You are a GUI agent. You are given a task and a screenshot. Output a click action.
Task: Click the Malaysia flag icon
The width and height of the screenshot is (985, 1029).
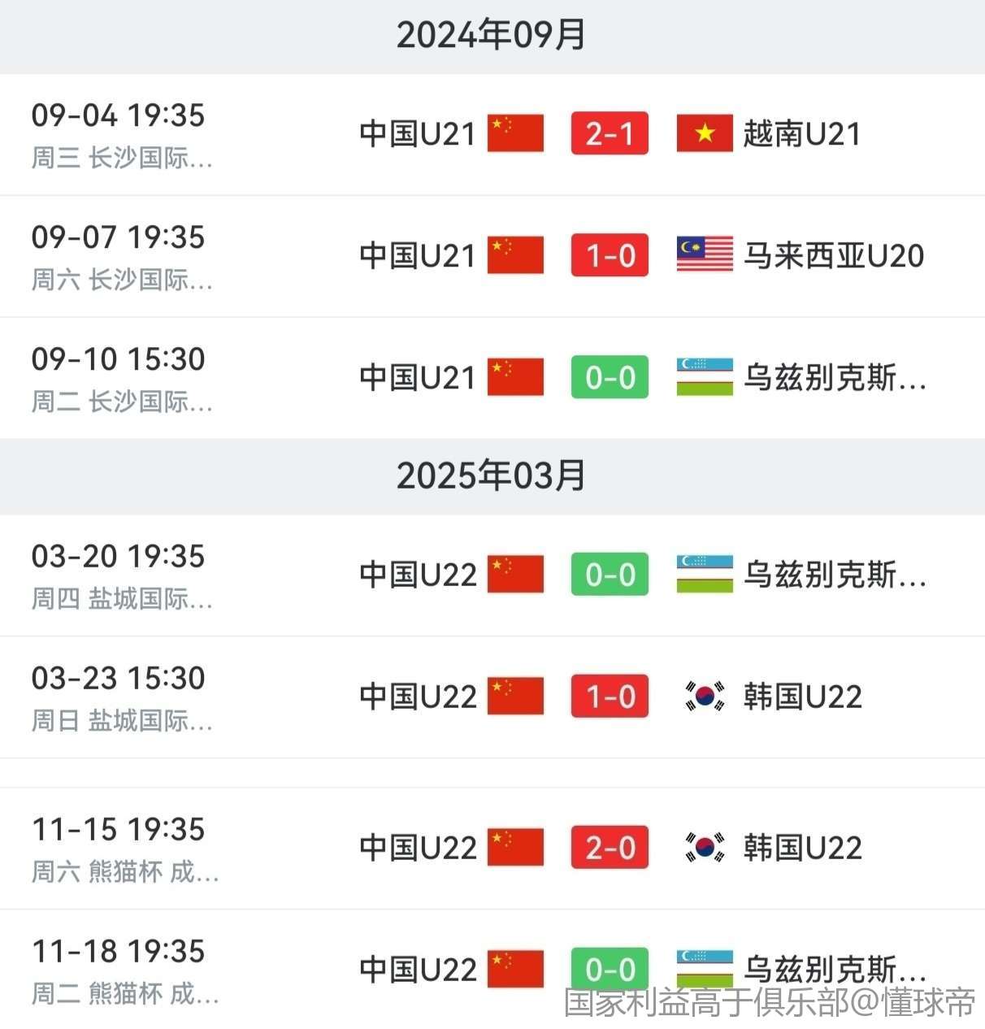(704, 255)
